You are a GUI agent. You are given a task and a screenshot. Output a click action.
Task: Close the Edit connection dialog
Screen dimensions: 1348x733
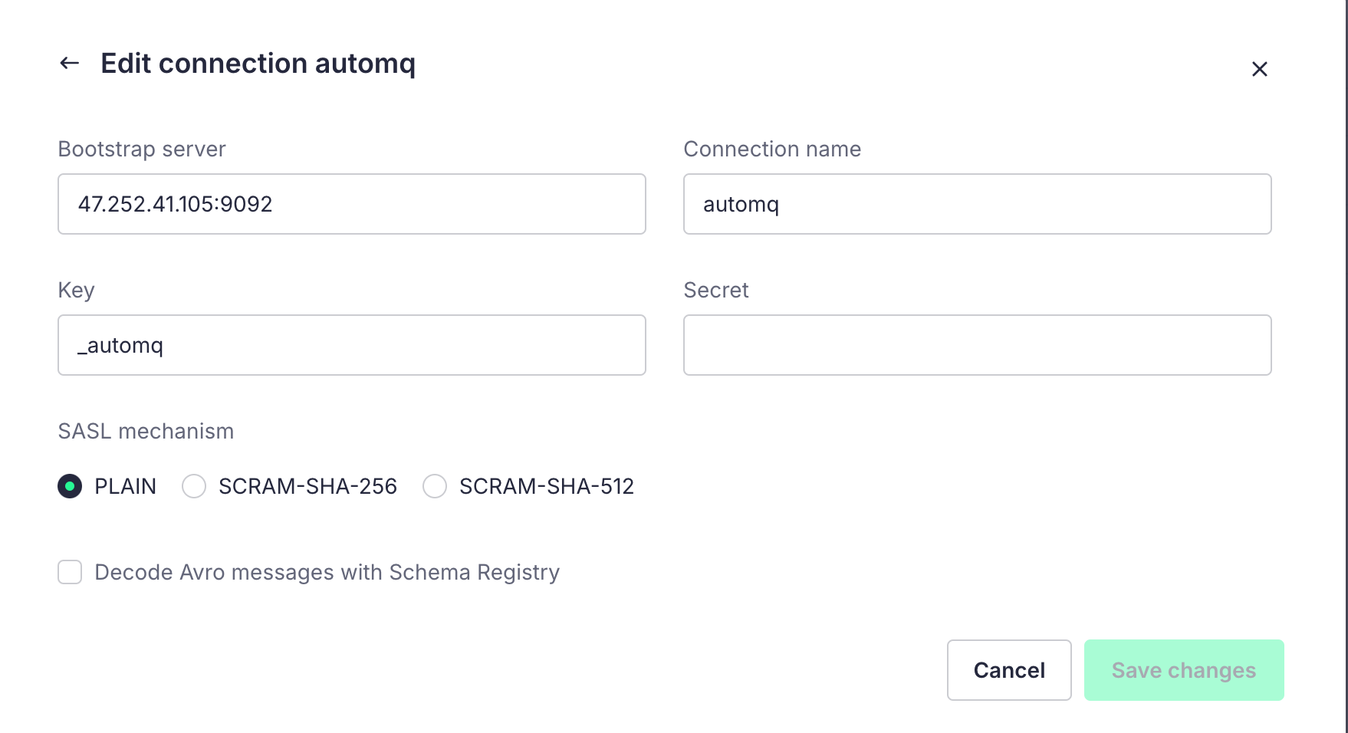[x=1259, y=69]
